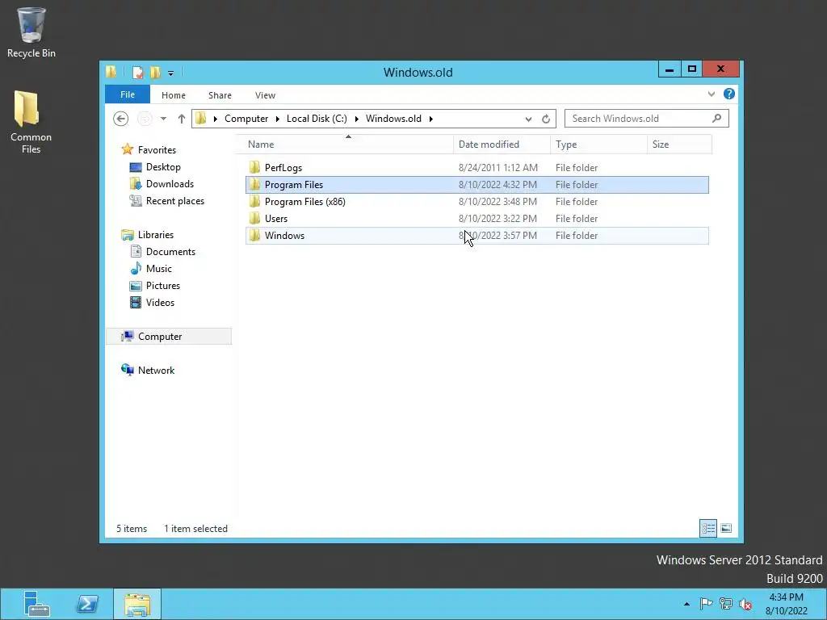This screenshot has height=620, width=827.
Task: Open Downloads in navigation pane
Action: coord(170,183)
